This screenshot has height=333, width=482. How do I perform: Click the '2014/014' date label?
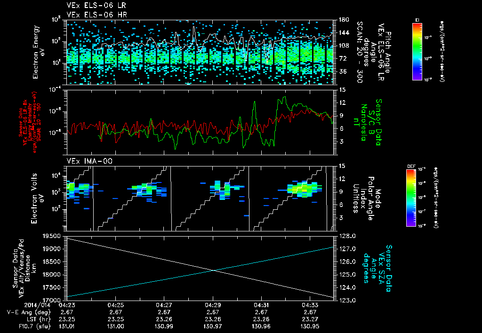pos(38,305)
